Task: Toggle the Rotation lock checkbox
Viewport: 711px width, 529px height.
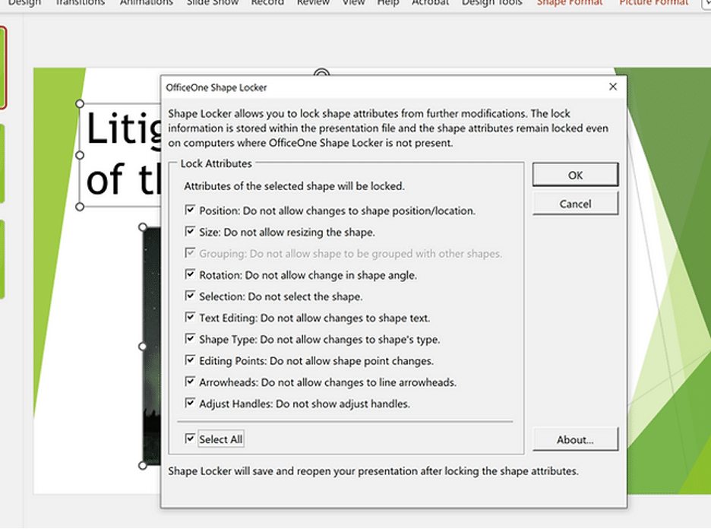Action: point(190,275)
